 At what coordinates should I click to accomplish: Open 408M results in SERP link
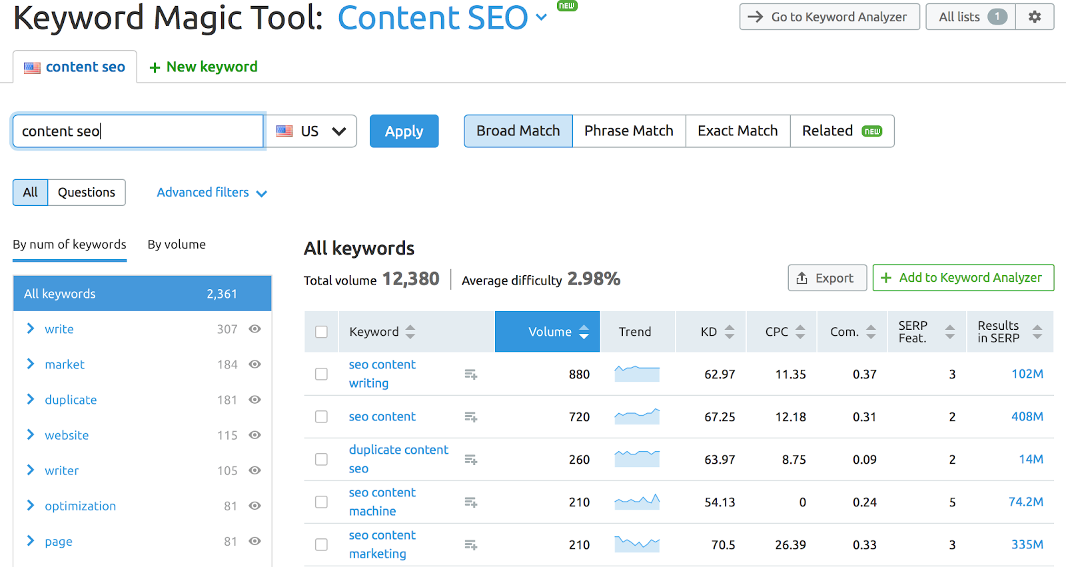point(1027,416)
